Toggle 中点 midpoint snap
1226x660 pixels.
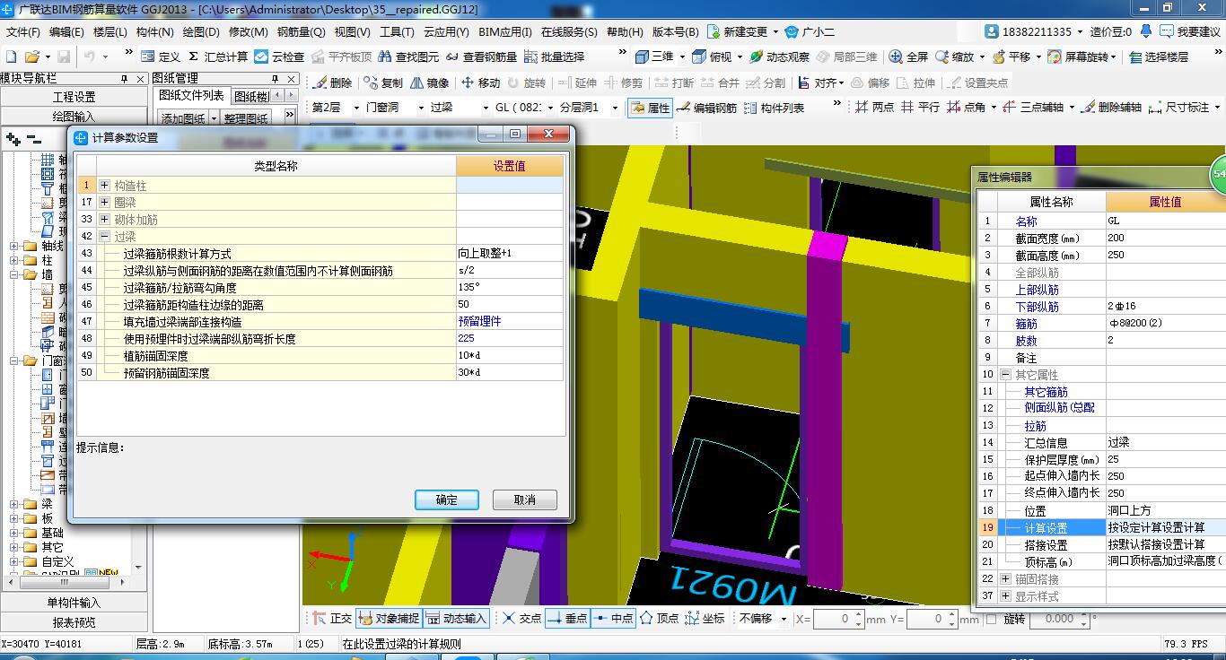click(614, 618)
